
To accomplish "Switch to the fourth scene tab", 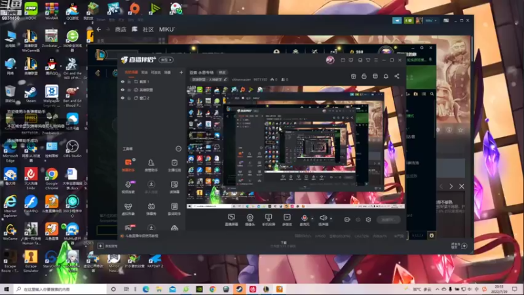I will [x=168, y=72].
